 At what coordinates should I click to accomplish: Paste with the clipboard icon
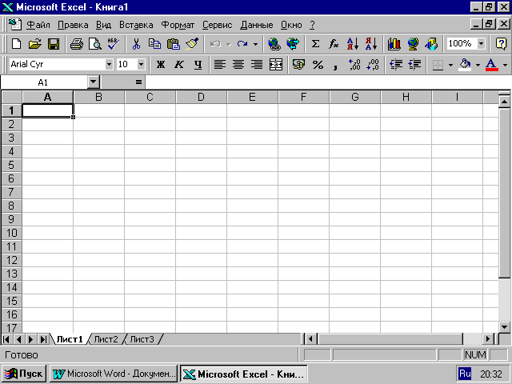[174, 44]
